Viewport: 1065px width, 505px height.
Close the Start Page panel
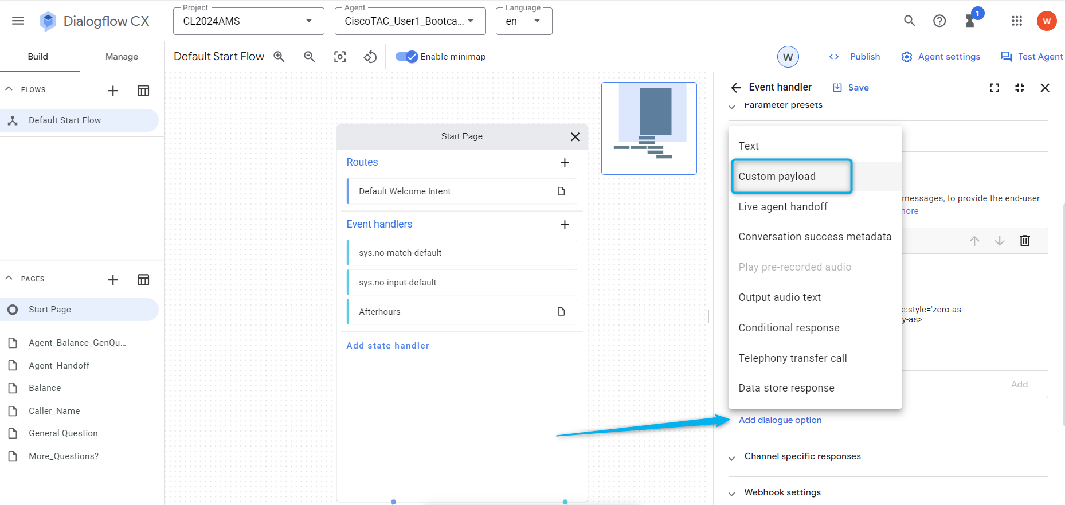click(575, 136)
